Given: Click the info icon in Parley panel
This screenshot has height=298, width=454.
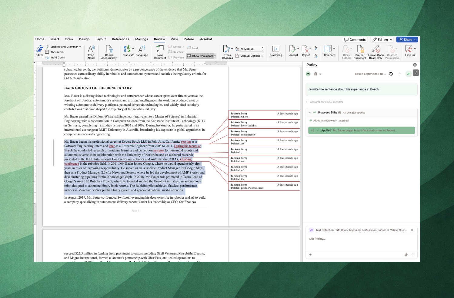Looking at the screenshot, I should tap(416, 73).
